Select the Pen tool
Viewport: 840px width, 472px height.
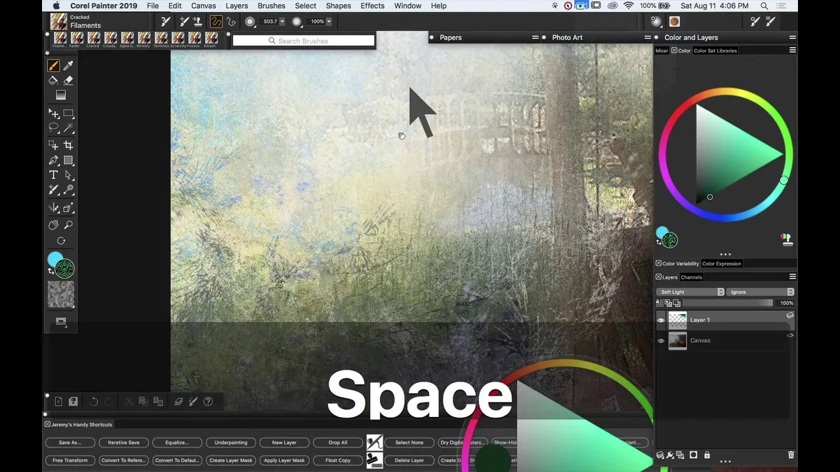click(x=53, y=161)
